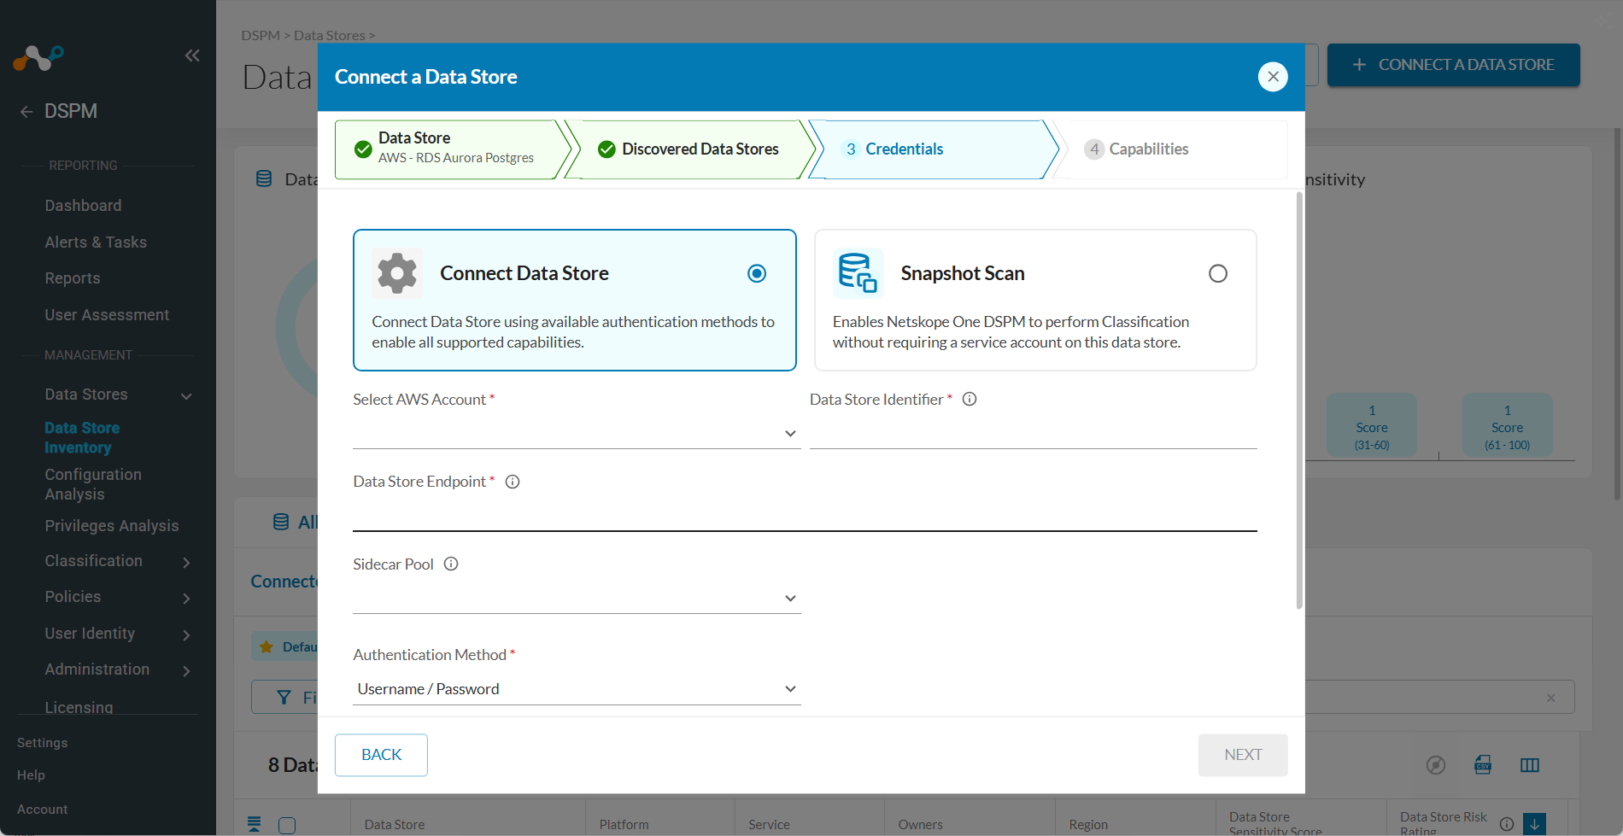Click the Data Store Identifier input field

pos(1033,433)
